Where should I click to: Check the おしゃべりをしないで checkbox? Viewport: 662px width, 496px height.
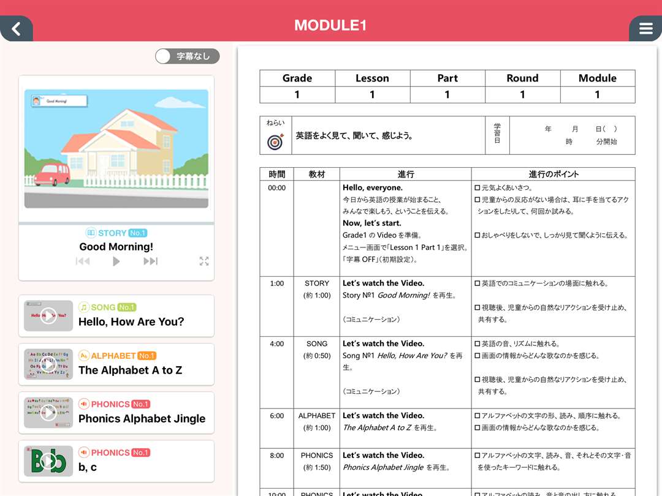[x=477, y=235]
